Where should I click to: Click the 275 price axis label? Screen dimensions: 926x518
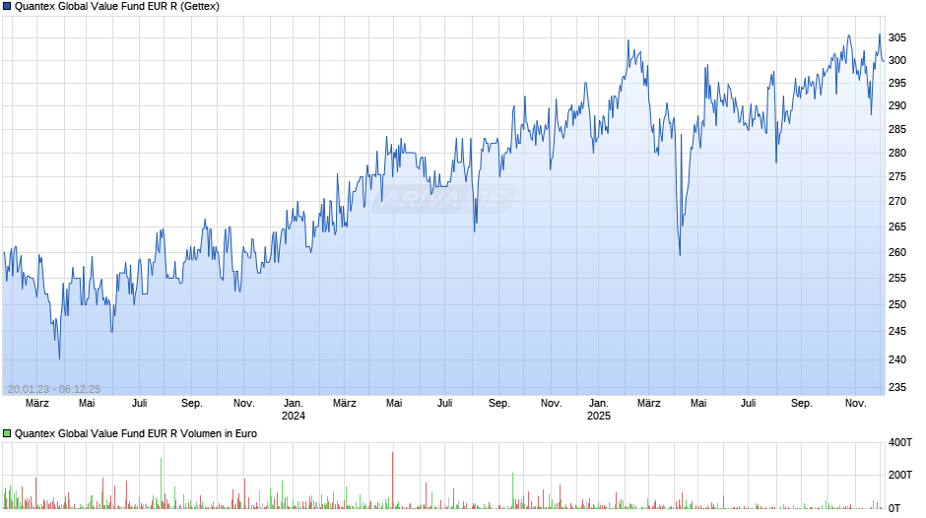coord(897,176)
